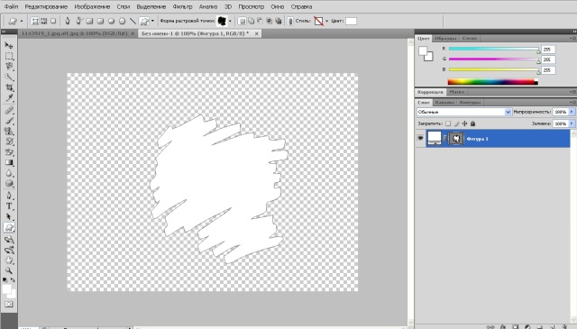577x329 pixels.
Task: Switch to the Маски tab
Action: click(457, 92)
